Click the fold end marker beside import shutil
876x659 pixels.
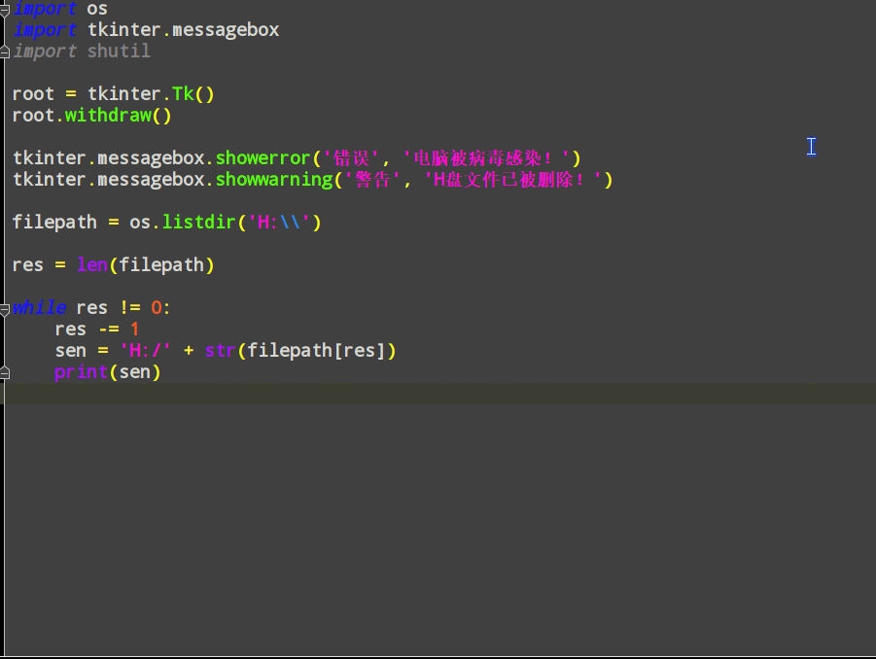5,51
